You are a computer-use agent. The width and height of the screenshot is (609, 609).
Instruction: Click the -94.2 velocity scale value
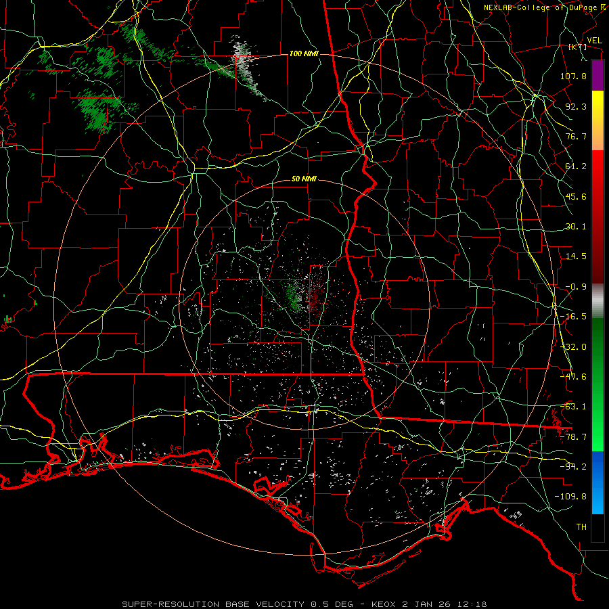tap(573, 467)
